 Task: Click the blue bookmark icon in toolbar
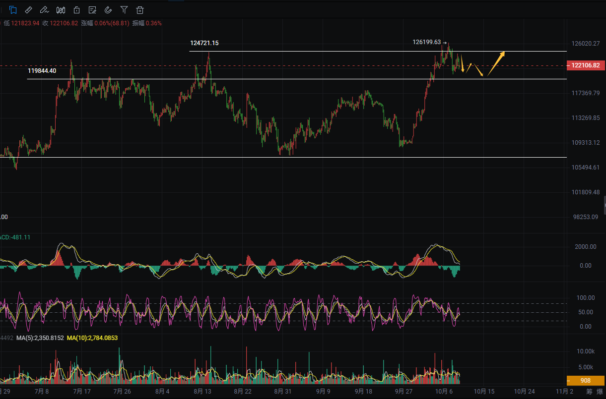(x=13, y=10)
